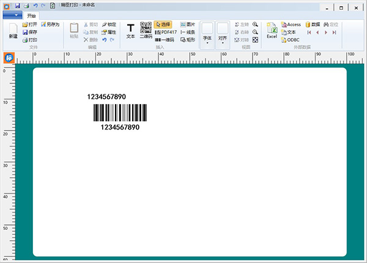The height and width of the screenshot is (263, 367).
Task: Insert 图片 (Picture) from the ribbon
Action: [x=188, y=25]
